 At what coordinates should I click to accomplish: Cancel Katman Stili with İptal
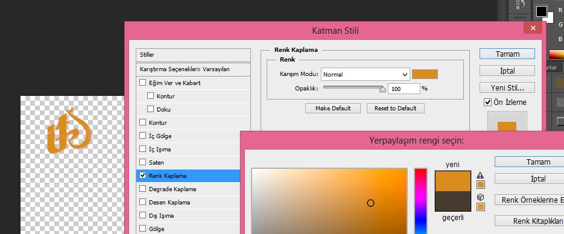pos(507,71)
